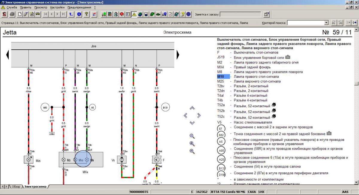The height and width of the screenshot is (195, 359).
Task: Click the second binoculars search icon
Action: pyautogui.click(x=340, y=22)
